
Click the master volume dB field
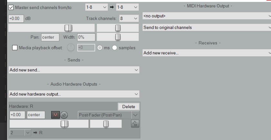click(x=16, y=18)
